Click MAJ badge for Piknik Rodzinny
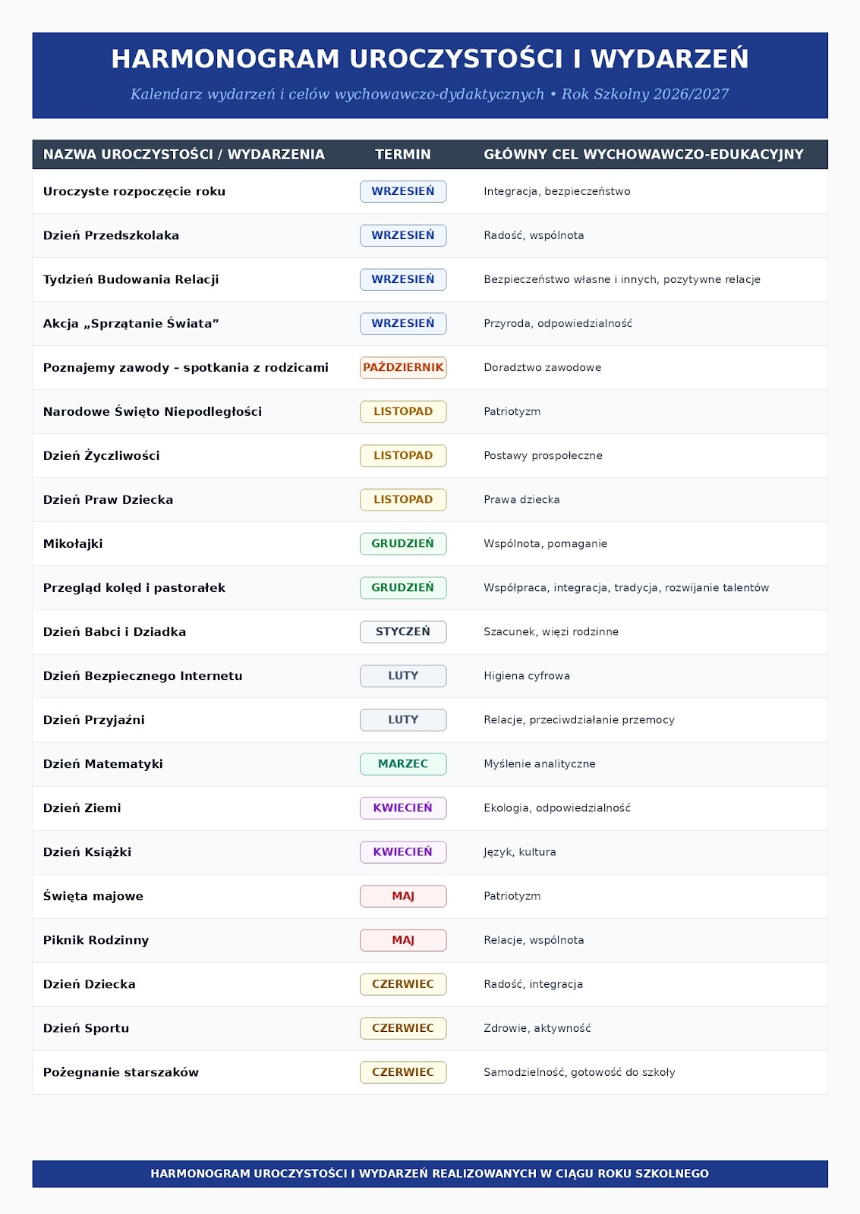The image size is (860, 1214). click(403, 939)
